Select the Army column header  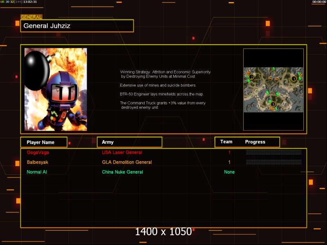[130, 142]
